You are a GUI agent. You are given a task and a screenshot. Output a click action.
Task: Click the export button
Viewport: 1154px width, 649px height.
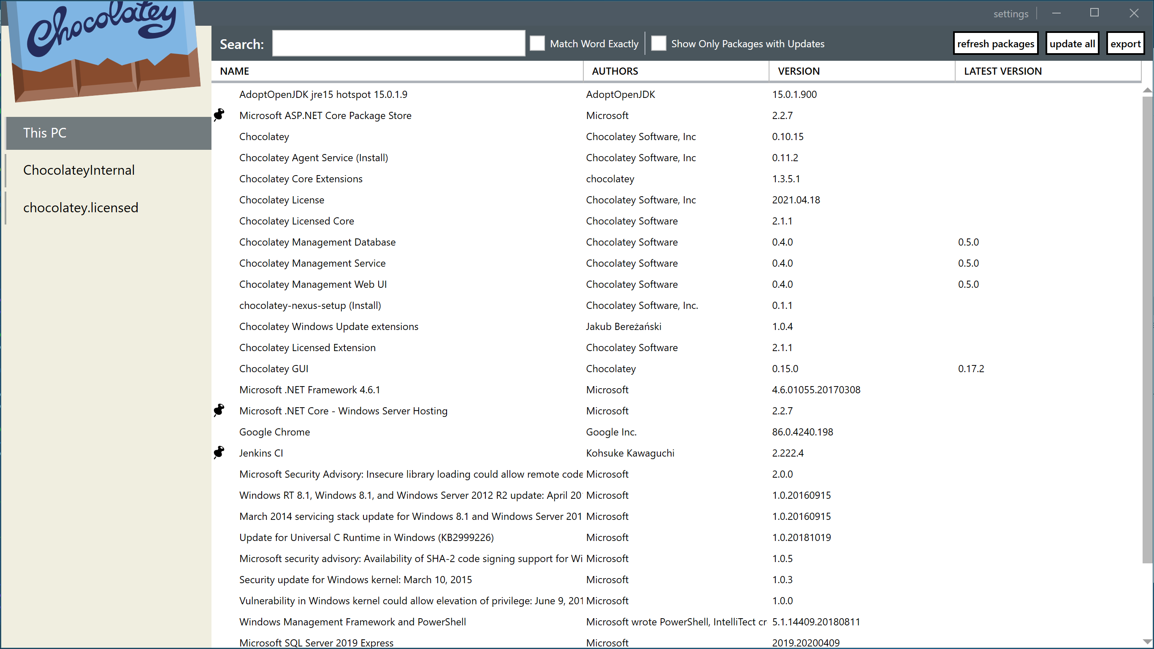tap(1125, 43)
